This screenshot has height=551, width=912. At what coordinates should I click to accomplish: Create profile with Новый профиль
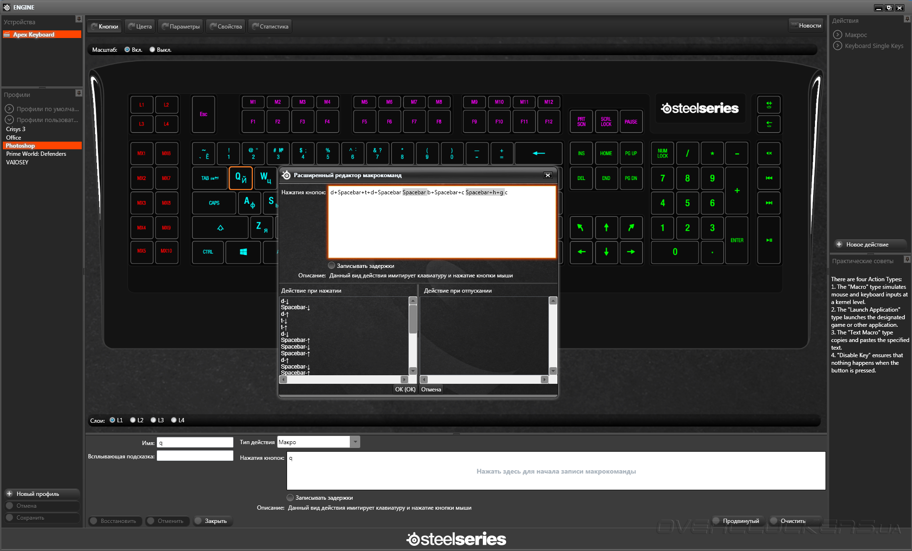pyautogui.click(x=42, y=494)
